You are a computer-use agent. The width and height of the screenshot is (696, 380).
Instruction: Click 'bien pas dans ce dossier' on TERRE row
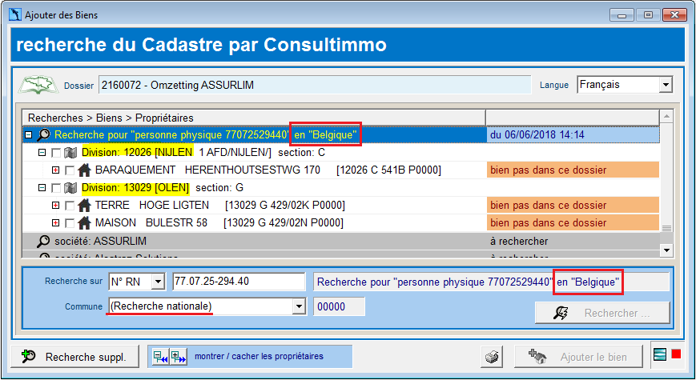pyautogui.click(x=573, y=206)
